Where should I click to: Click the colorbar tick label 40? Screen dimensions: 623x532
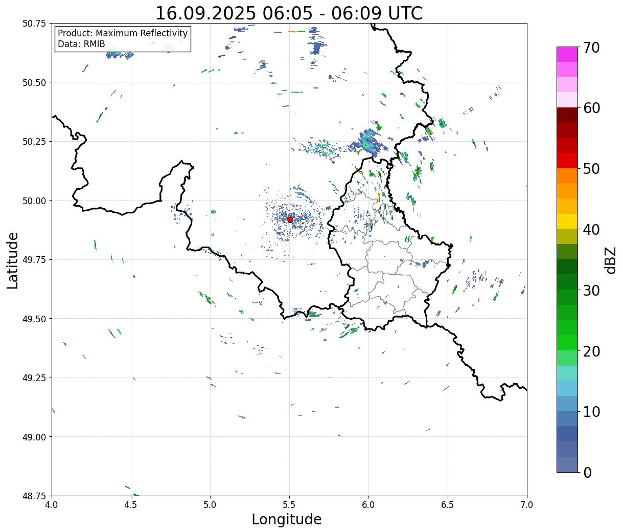[x=591, y=230]
